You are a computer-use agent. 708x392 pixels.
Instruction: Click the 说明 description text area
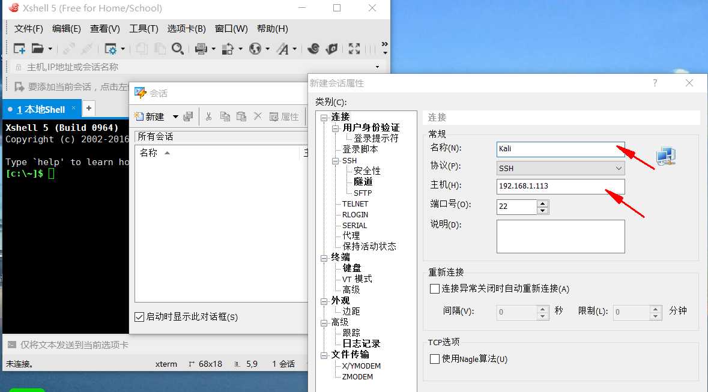pos(560,236)
